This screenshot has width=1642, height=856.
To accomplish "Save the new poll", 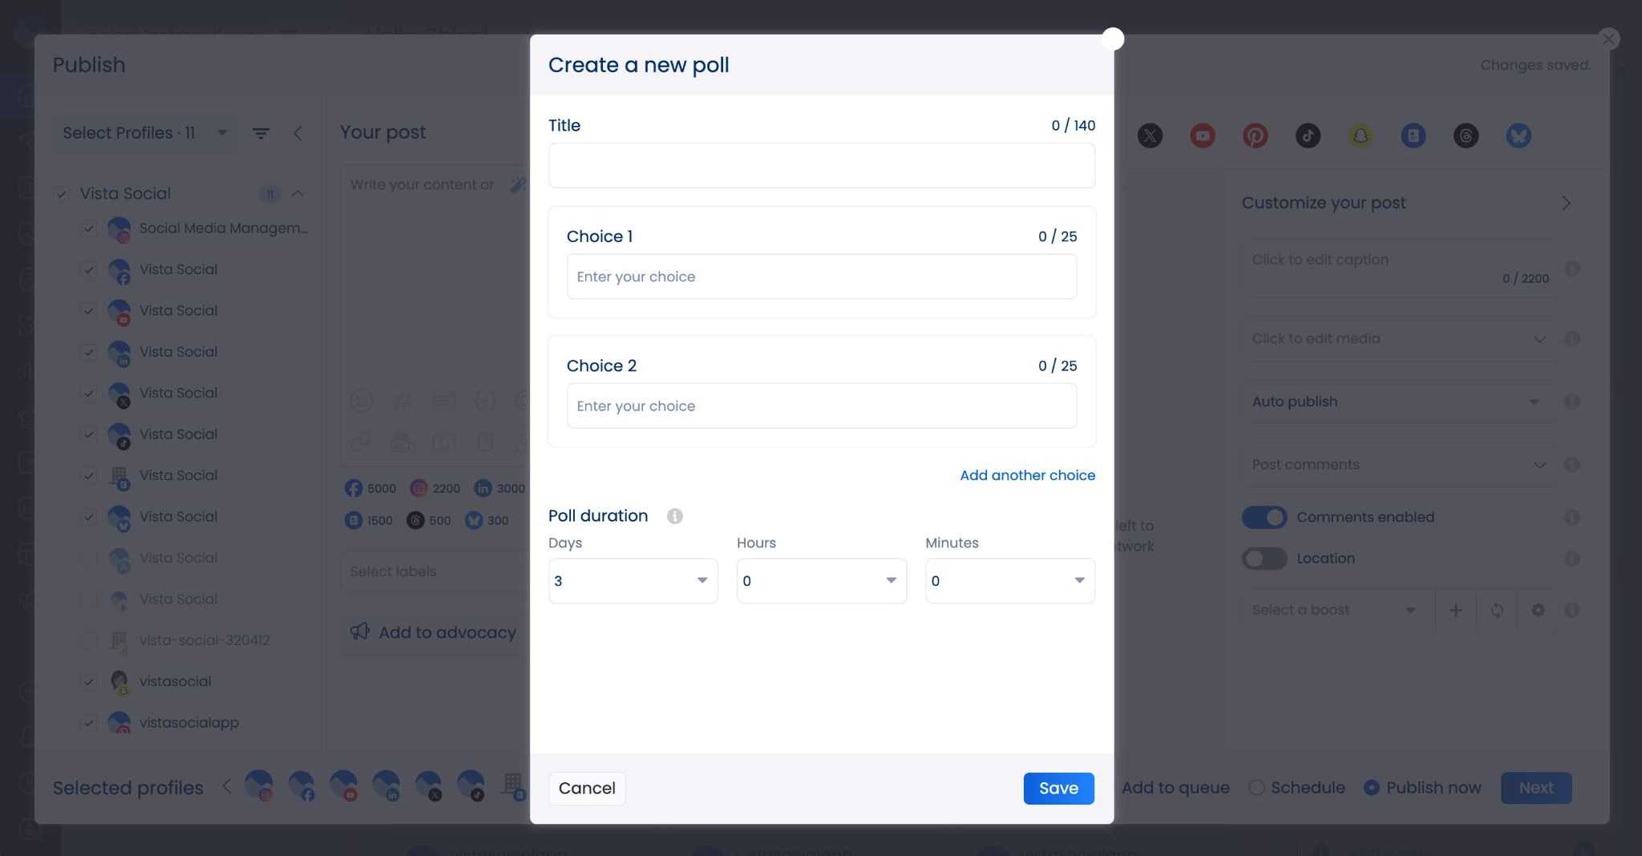I will 1058,789.
